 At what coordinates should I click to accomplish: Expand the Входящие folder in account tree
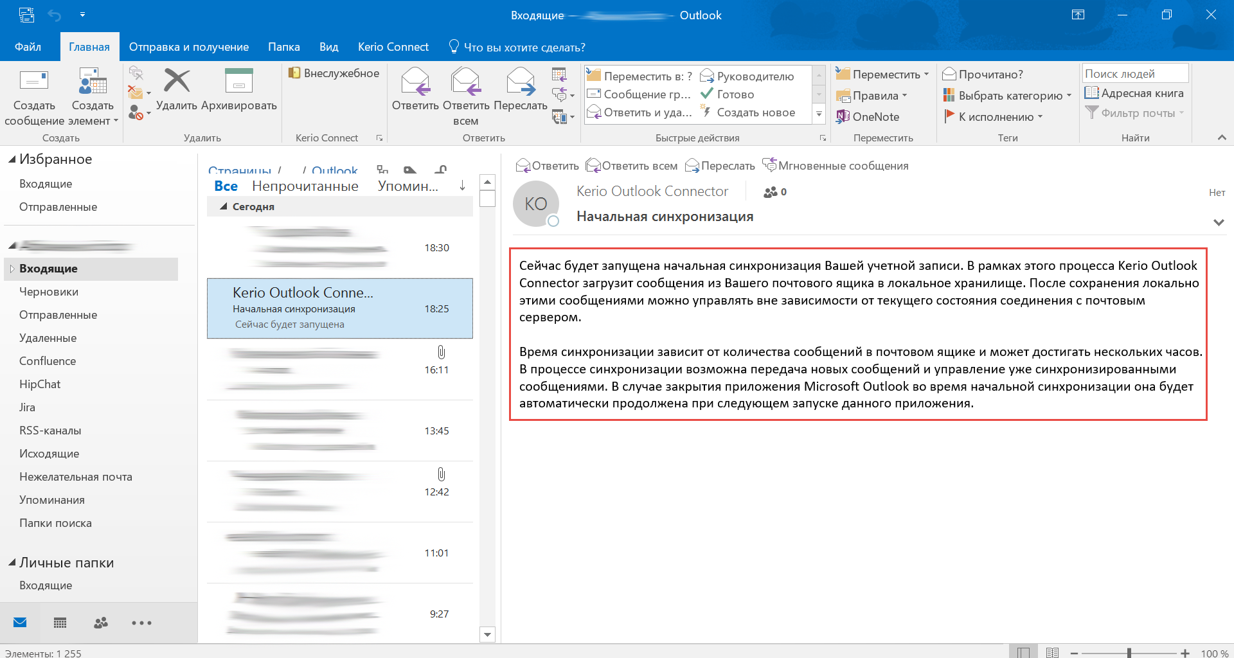[12, 269]
